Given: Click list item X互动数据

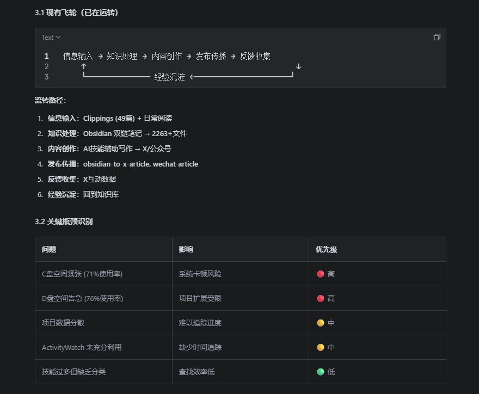Looking at the screenshot, I should pyautogui.click(x=100, y=179).
